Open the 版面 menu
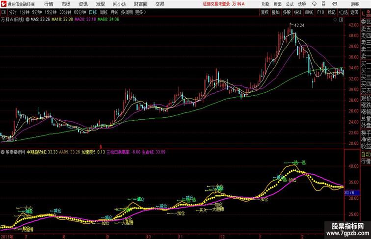Screen dimensions: 371x239 (278, 4)
